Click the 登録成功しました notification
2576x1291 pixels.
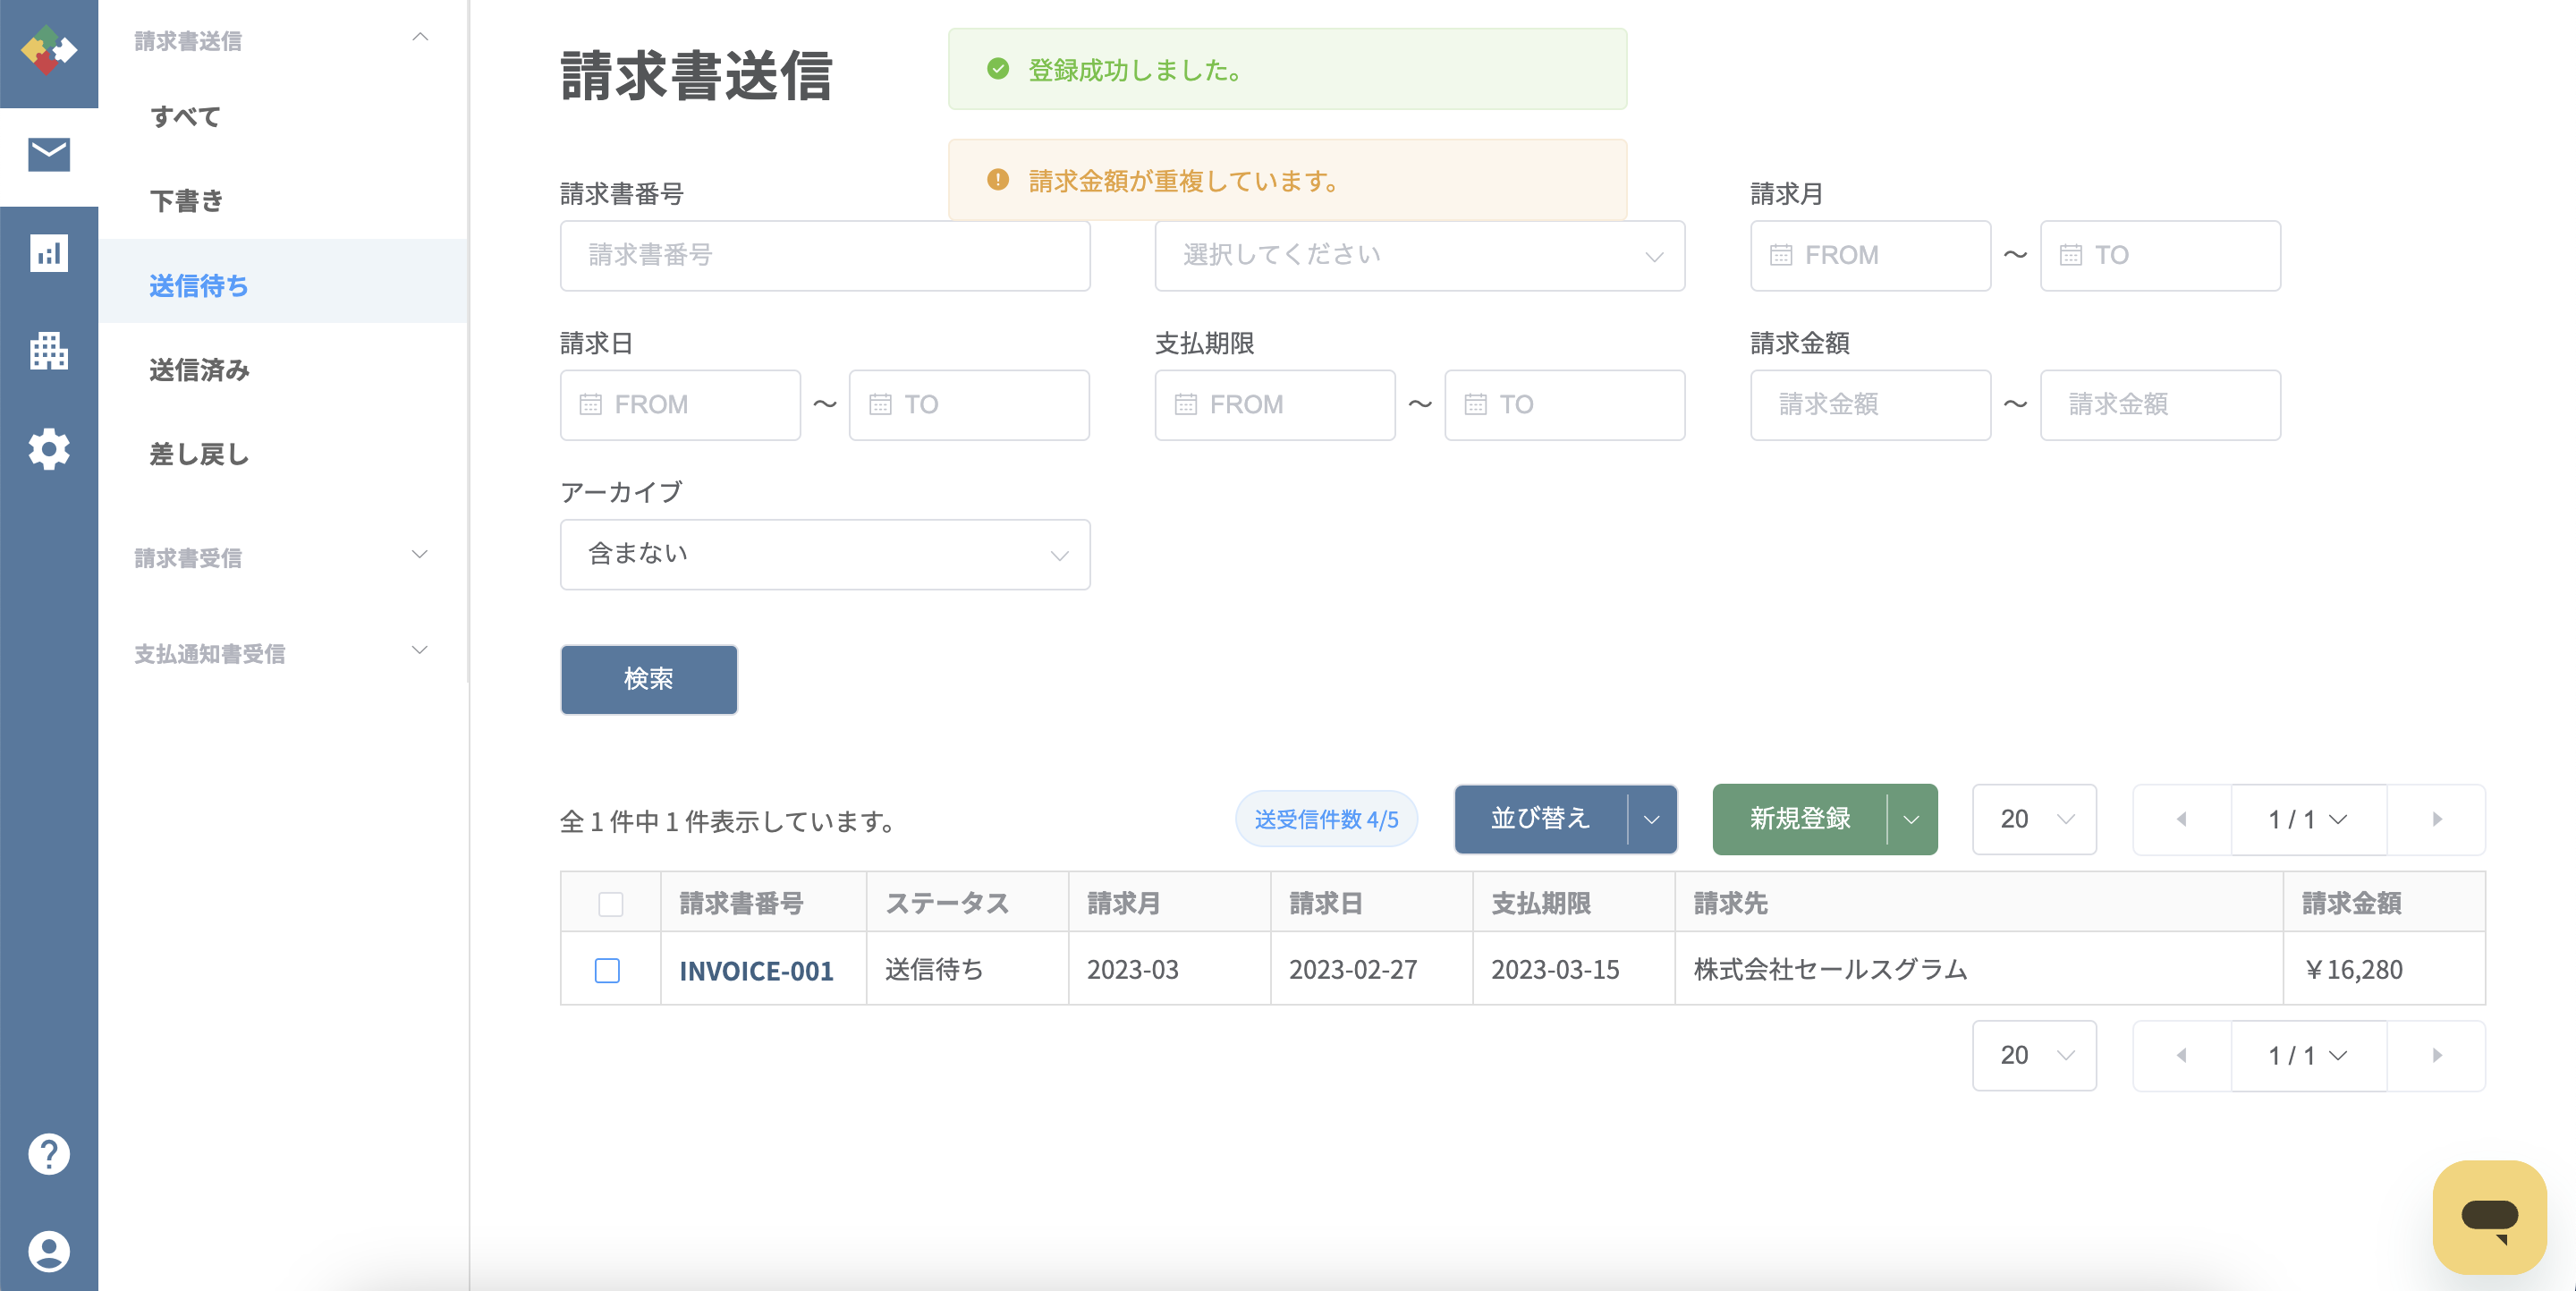point(1287,69)
